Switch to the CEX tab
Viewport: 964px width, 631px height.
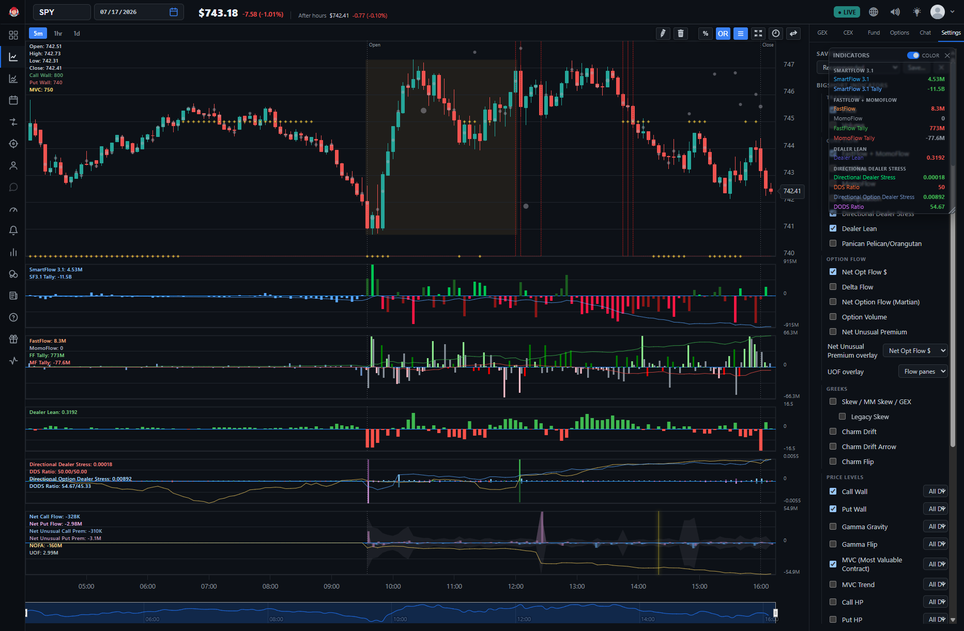(848, 33)
